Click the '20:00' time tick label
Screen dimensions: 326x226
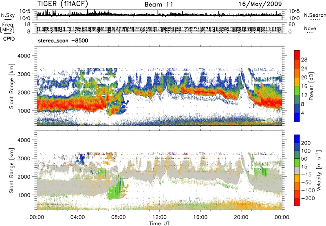[x=241, y=217]
